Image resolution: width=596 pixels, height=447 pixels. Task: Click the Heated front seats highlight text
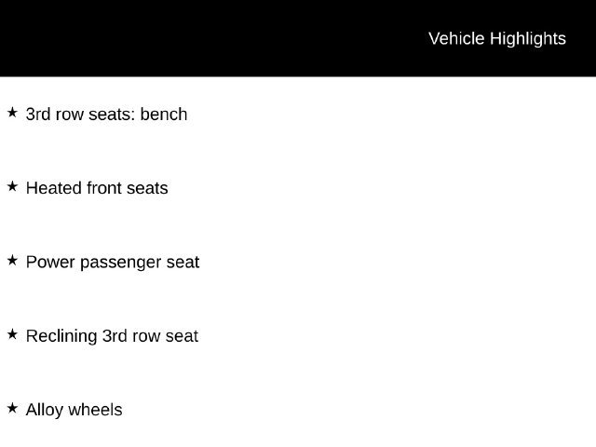[x=97, y=188]
